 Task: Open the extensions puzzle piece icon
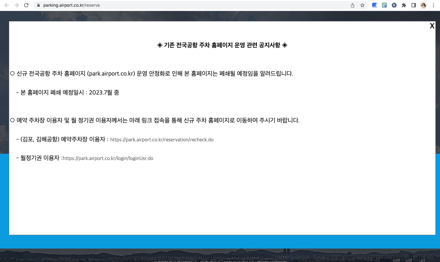404,5
